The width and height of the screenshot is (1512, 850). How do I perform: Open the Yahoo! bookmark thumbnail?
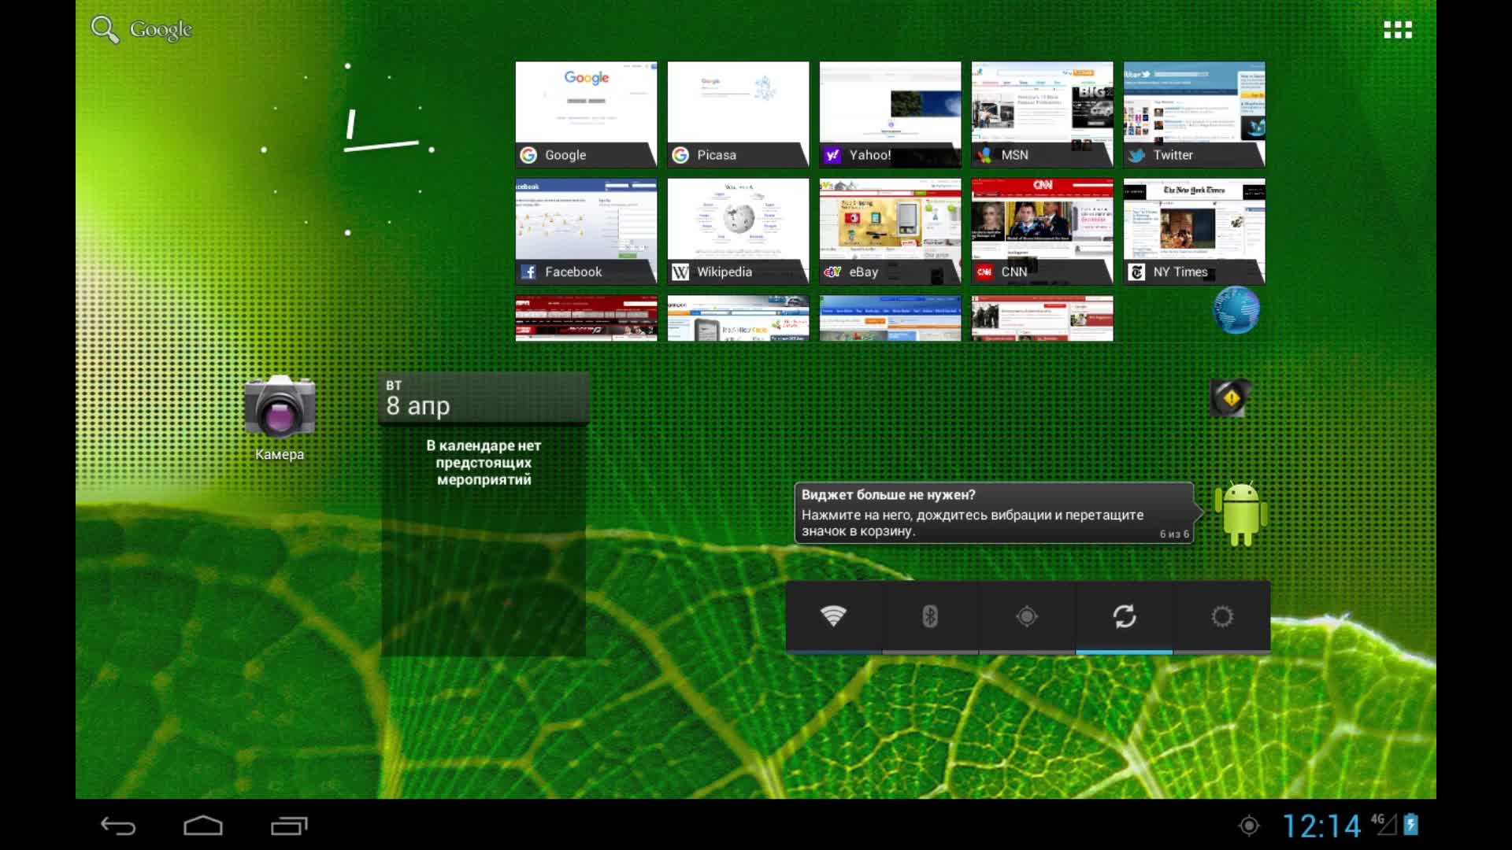(x=890, y=115)
